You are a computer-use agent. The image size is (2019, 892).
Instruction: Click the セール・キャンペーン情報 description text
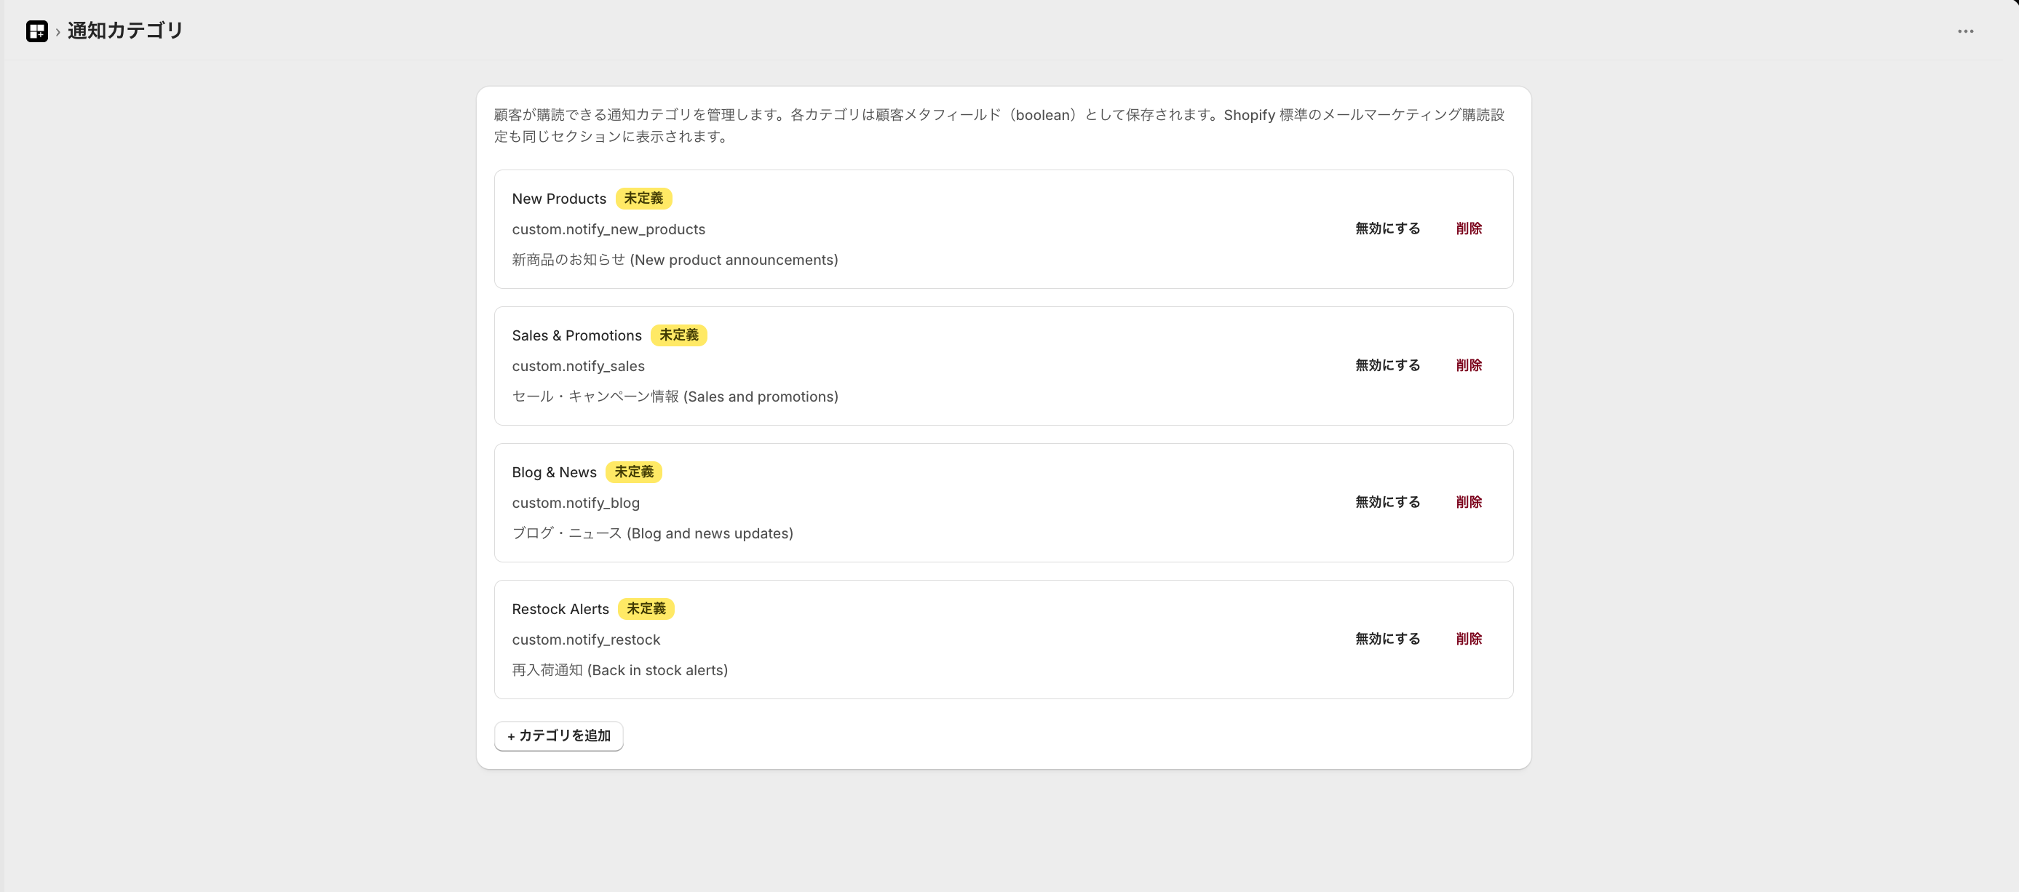coord(675,397)
